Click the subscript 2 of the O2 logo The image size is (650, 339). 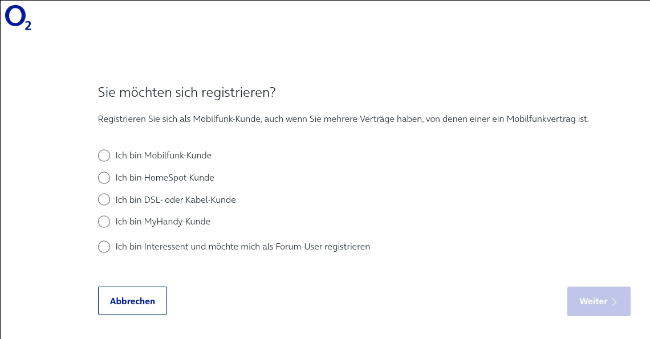click(27, 25)
